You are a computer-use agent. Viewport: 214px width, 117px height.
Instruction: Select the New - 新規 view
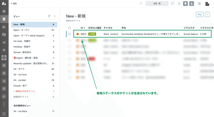[34, 25]
